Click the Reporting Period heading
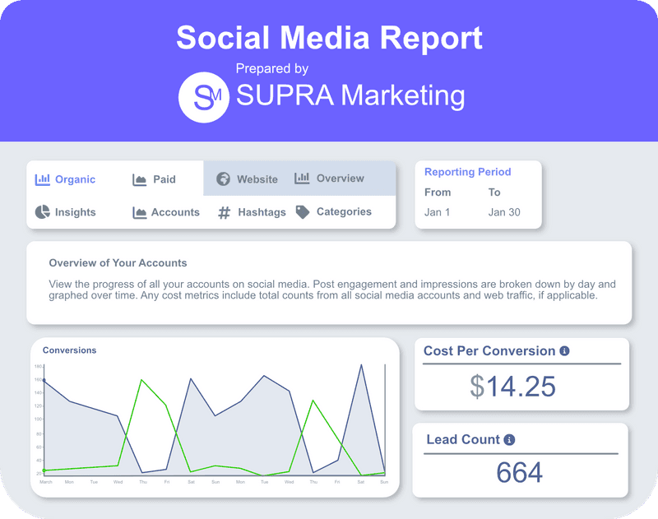The image size is (658, 519). point(467,172)
